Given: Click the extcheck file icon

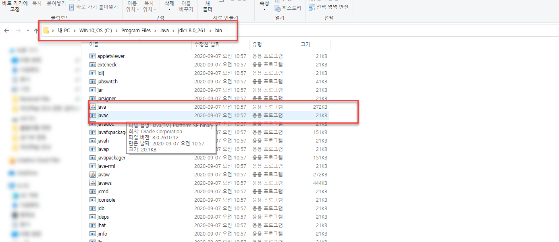Looking at the screenshot, I should point(93,65).
